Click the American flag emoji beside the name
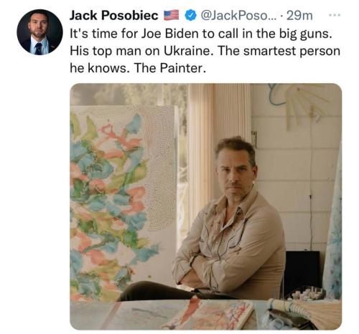The width and height of the screenshot is (359, 334). (x=171, y=15)
